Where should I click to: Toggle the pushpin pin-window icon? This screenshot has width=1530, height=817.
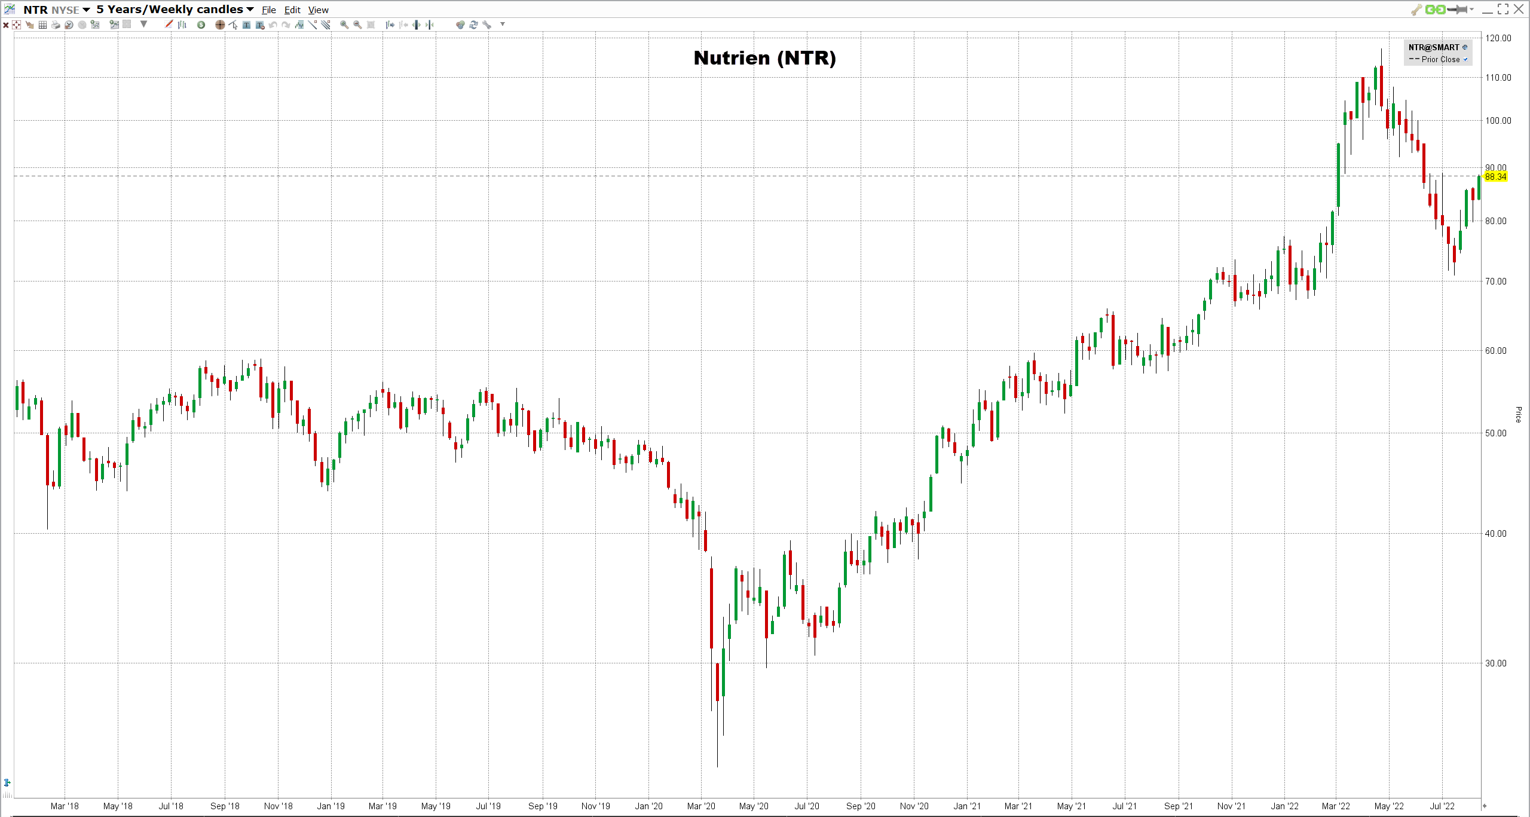pos(1457,9)
